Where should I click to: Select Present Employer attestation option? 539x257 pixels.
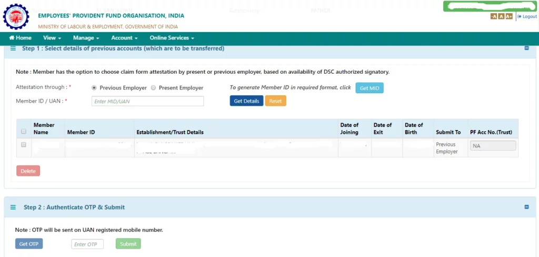click(154, 88)
